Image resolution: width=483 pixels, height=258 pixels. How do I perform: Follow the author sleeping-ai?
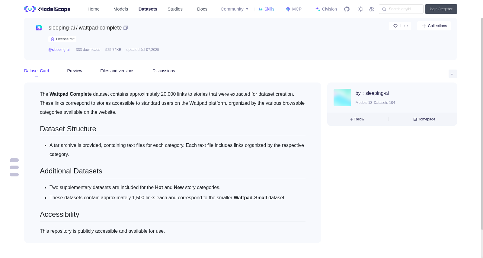click(x=357, y=119)
